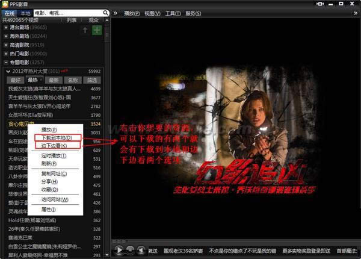
Task: Expand the 热门电影 category
Action: (6, 54)
